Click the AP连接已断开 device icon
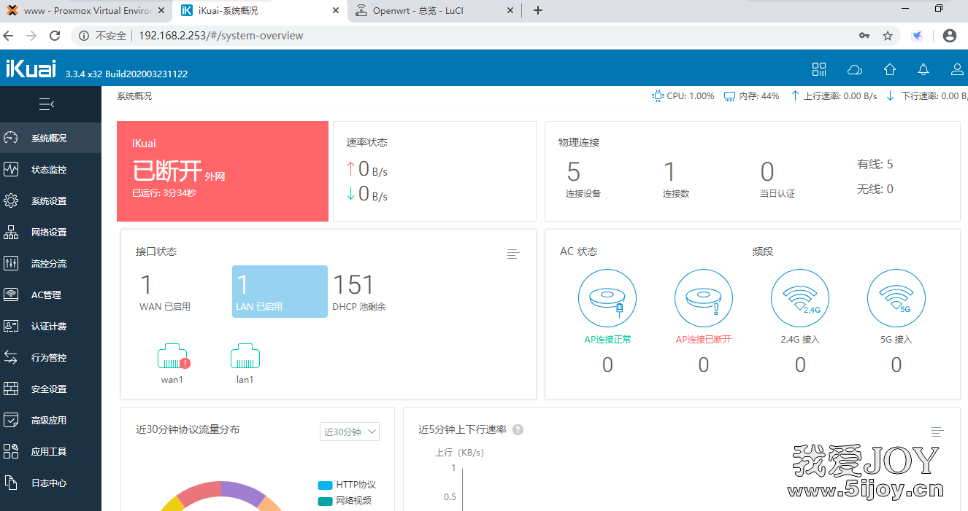The height and width of the screenshot is (511, 968). [704, 298]
